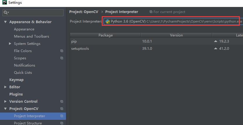Select Keymap in the settings tree
The height and width of the screenshot is (125, 243).
coord(16,80)
